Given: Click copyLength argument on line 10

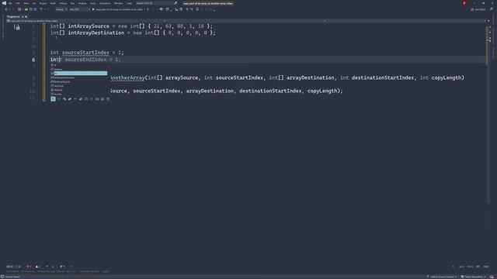Looking at the screenshot, I should pyautogui.click(x=322, y=91).
